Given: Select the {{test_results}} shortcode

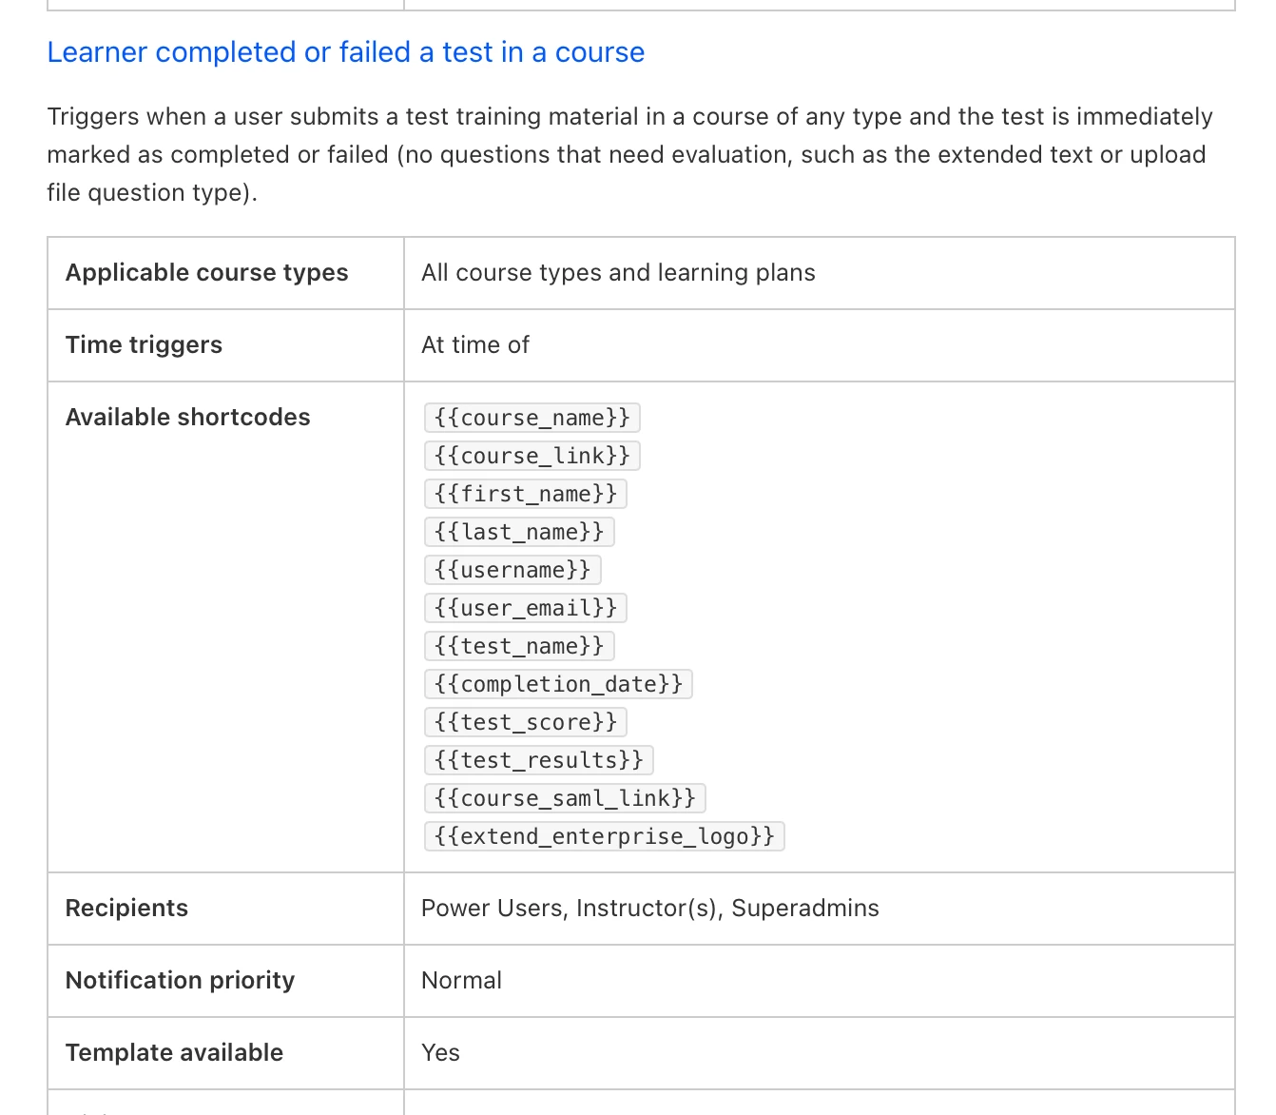Looking at the screenshot, I should click(538, 760).
